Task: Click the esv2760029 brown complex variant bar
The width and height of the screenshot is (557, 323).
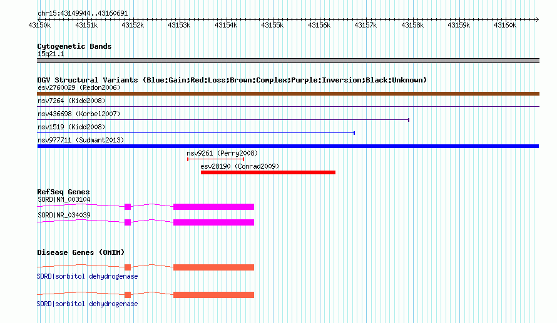Action: tap(288, 94)
